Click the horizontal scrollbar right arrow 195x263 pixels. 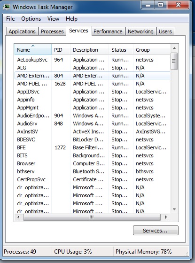(166, 217)
